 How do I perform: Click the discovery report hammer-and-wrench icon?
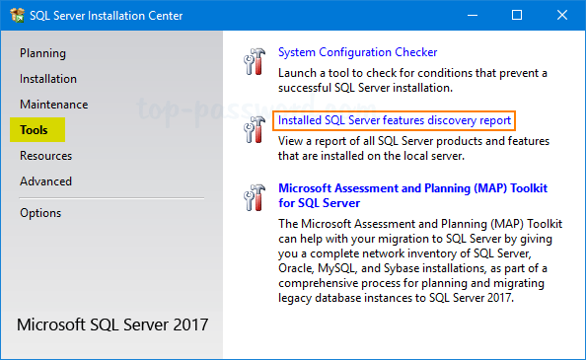pyautogui.click(x=255, y=129)
